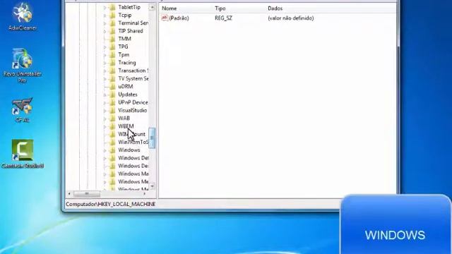
Task: Expand the TV System Se key
Action: coord(105,78)
